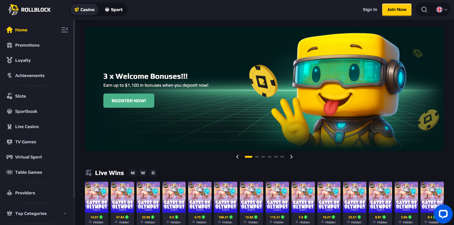Click the Home house icon
Viewport: 454px width, 225px height.
coord(10,30)
